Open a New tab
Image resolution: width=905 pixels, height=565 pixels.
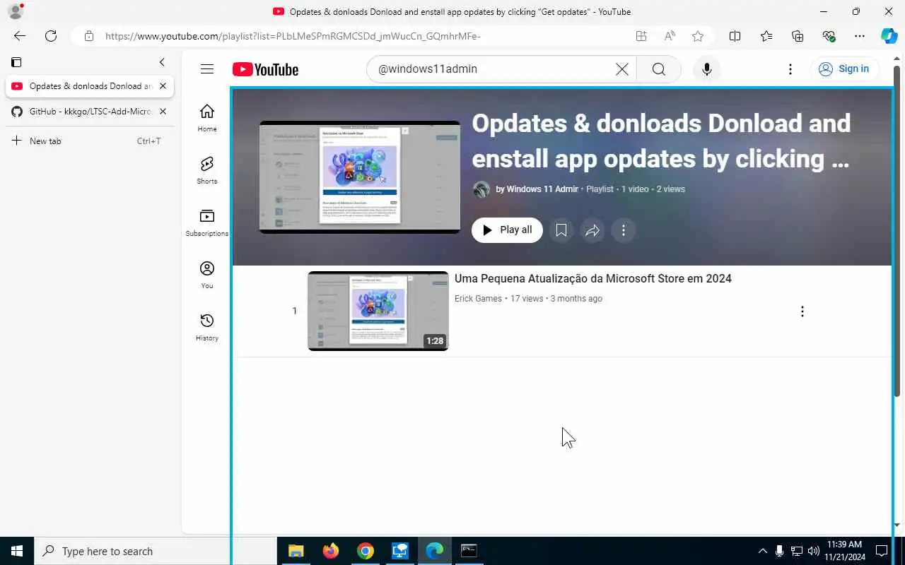89,141
